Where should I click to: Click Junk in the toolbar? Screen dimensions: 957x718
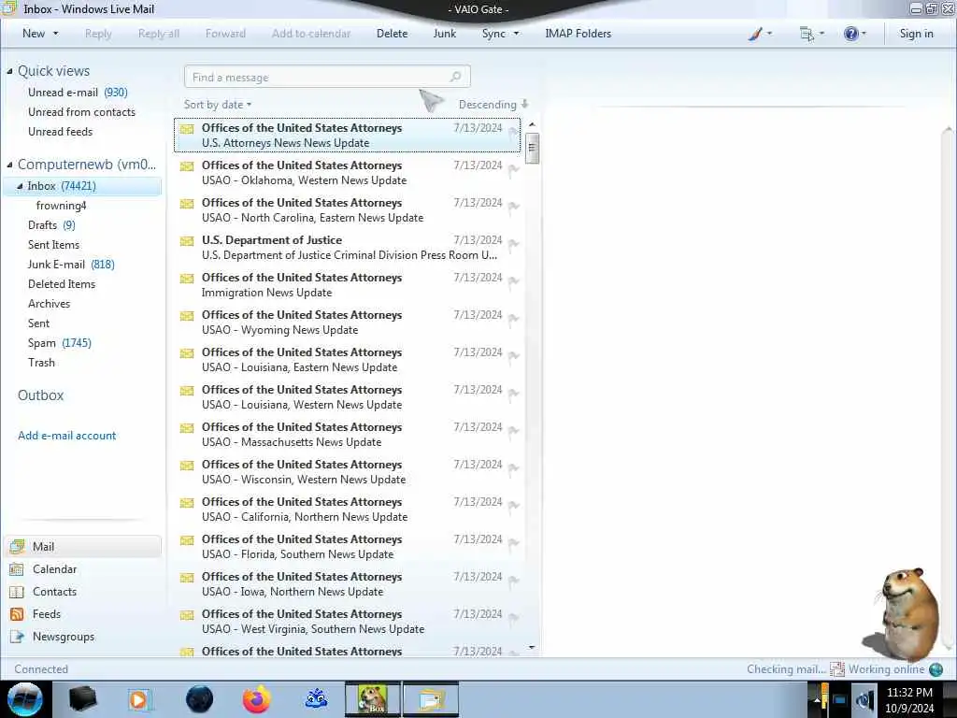click(x=444, y=34)
